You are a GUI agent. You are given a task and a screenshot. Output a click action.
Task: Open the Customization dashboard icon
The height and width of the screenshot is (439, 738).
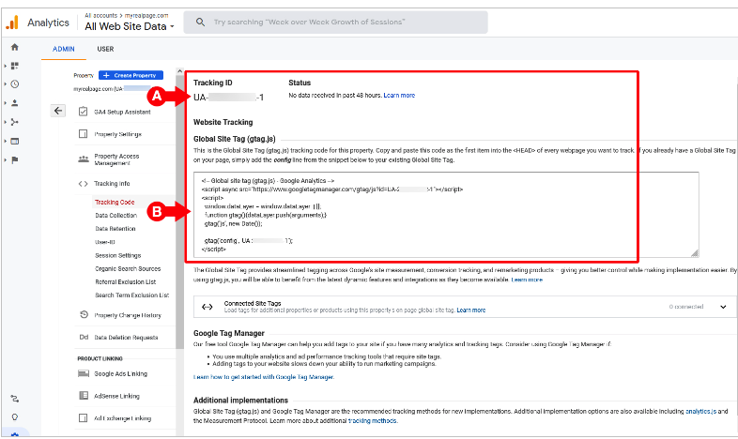[x=15, y=66]
